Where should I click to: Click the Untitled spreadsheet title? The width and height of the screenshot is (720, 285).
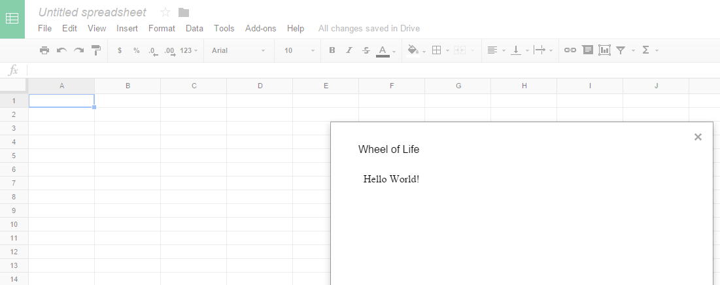point(92,12)
